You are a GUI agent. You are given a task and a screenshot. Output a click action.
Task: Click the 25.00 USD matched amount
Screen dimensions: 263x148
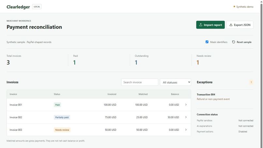pyautogui.click(x=142, y=117)
